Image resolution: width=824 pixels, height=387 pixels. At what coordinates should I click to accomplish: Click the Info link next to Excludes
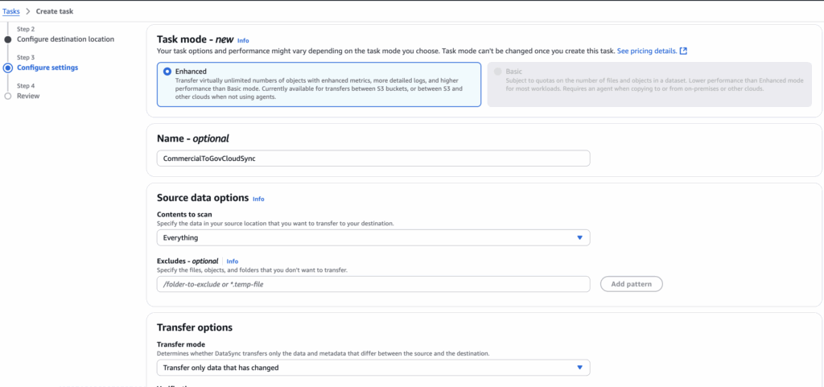(233, 261)
